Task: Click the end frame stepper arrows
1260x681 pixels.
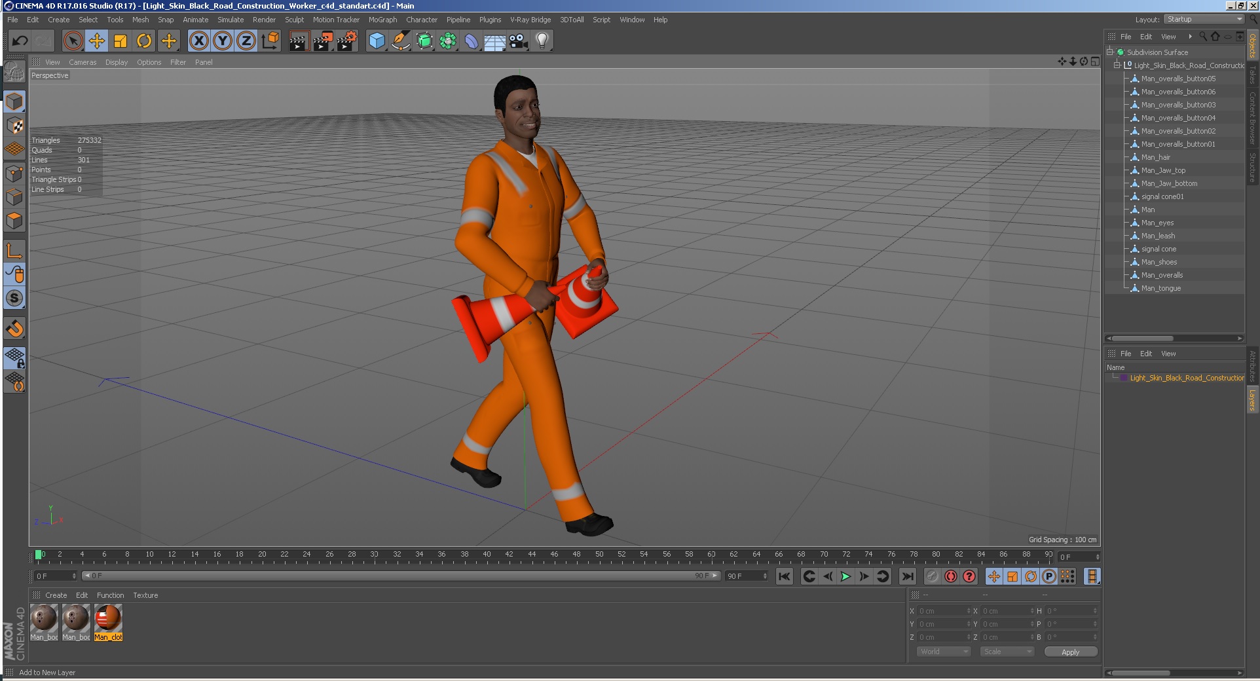Action: click(765, 576)
